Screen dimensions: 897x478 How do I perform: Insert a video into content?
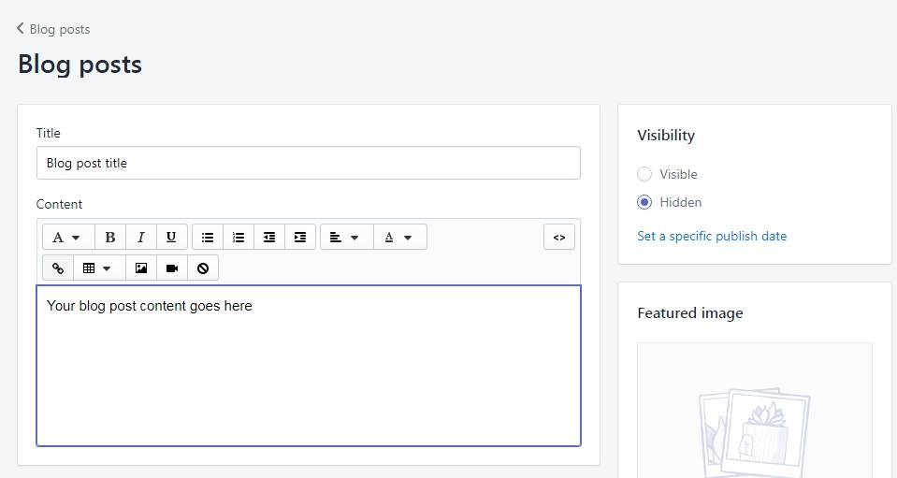click(172, 268)
